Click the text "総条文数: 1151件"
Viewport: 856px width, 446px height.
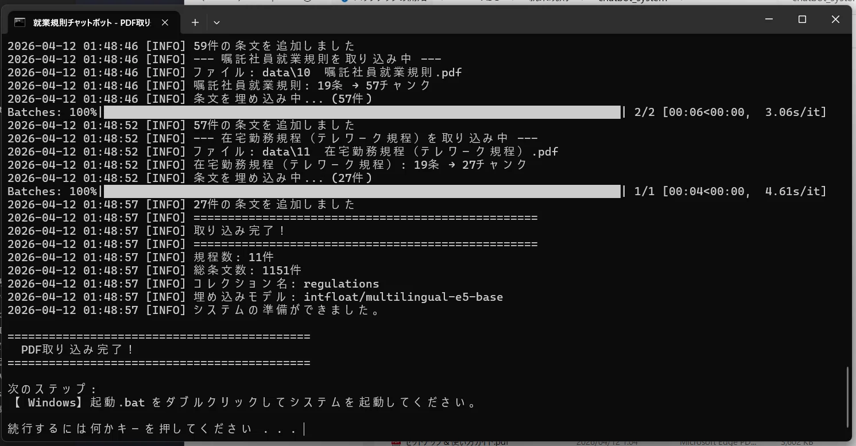tap(247, 270)
